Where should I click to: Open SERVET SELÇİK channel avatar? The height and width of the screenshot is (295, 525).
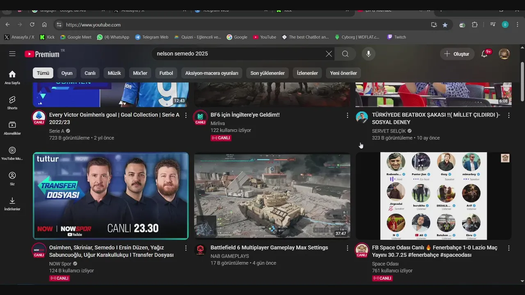point(362,118)
